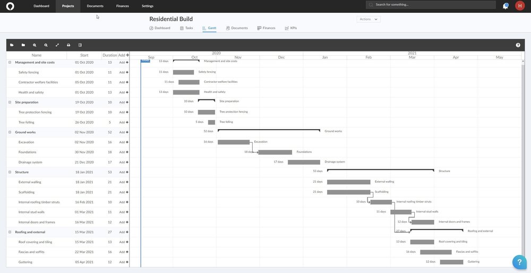Image resolution: width=531 pixels, height=273 pixels.
Task: Click the app logo in top navigation
Action: tap(10, 6)
